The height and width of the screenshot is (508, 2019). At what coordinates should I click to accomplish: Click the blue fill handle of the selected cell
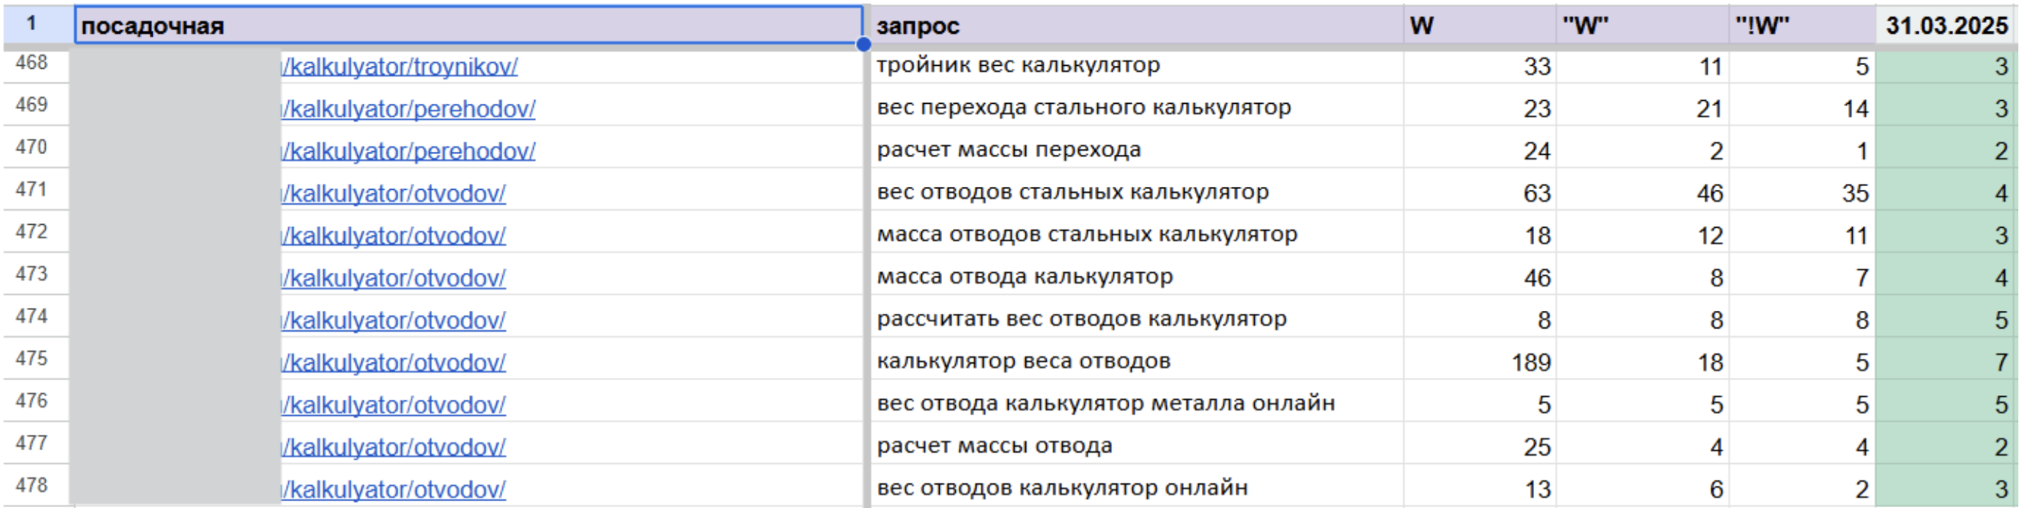863,45
